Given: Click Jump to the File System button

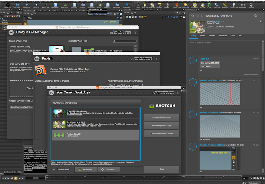Looking at the screenshot, I should (x=162, y=117).
